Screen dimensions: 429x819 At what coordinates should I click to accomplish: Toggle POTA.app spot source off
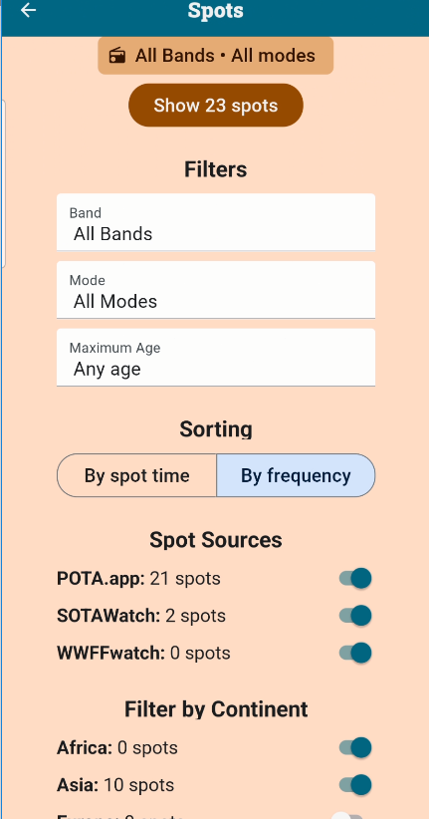click(x=355, y=578)
